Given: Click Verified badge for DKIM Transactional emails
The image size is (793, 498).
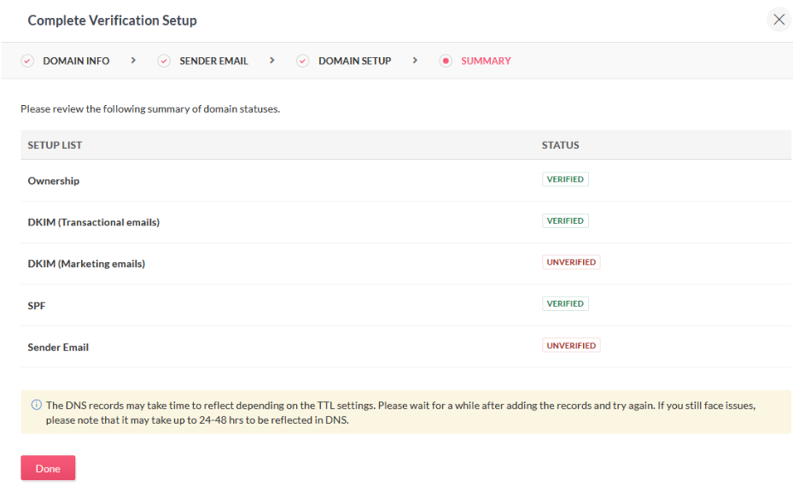Looking at the screenshot, I should pyautogui.click(x=565, y=221).
